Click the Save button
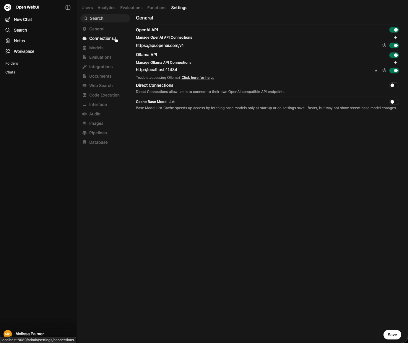 tap(392, 335)
